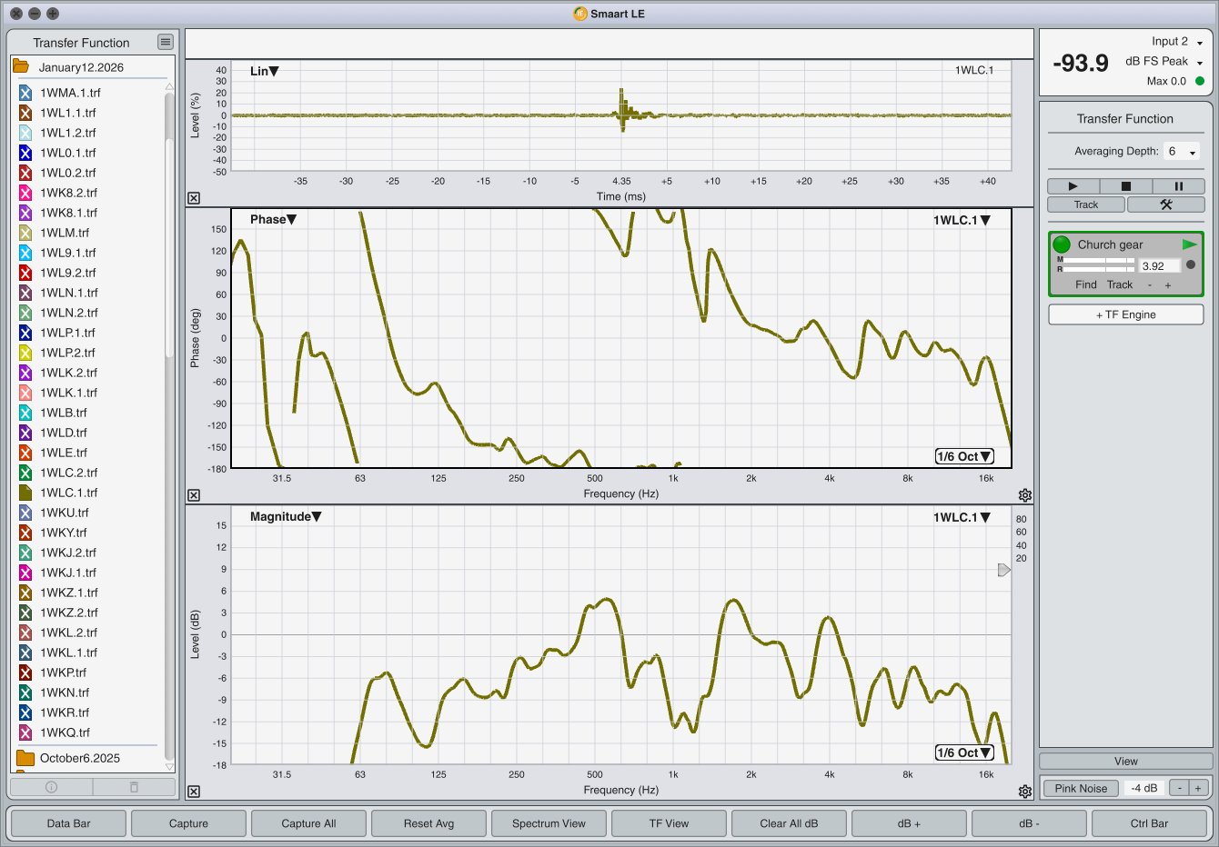Open the Averaging Depth dropdown
Image resolution: width=1219 pixels, height=847 pixels.
[x=1182, y=152]
